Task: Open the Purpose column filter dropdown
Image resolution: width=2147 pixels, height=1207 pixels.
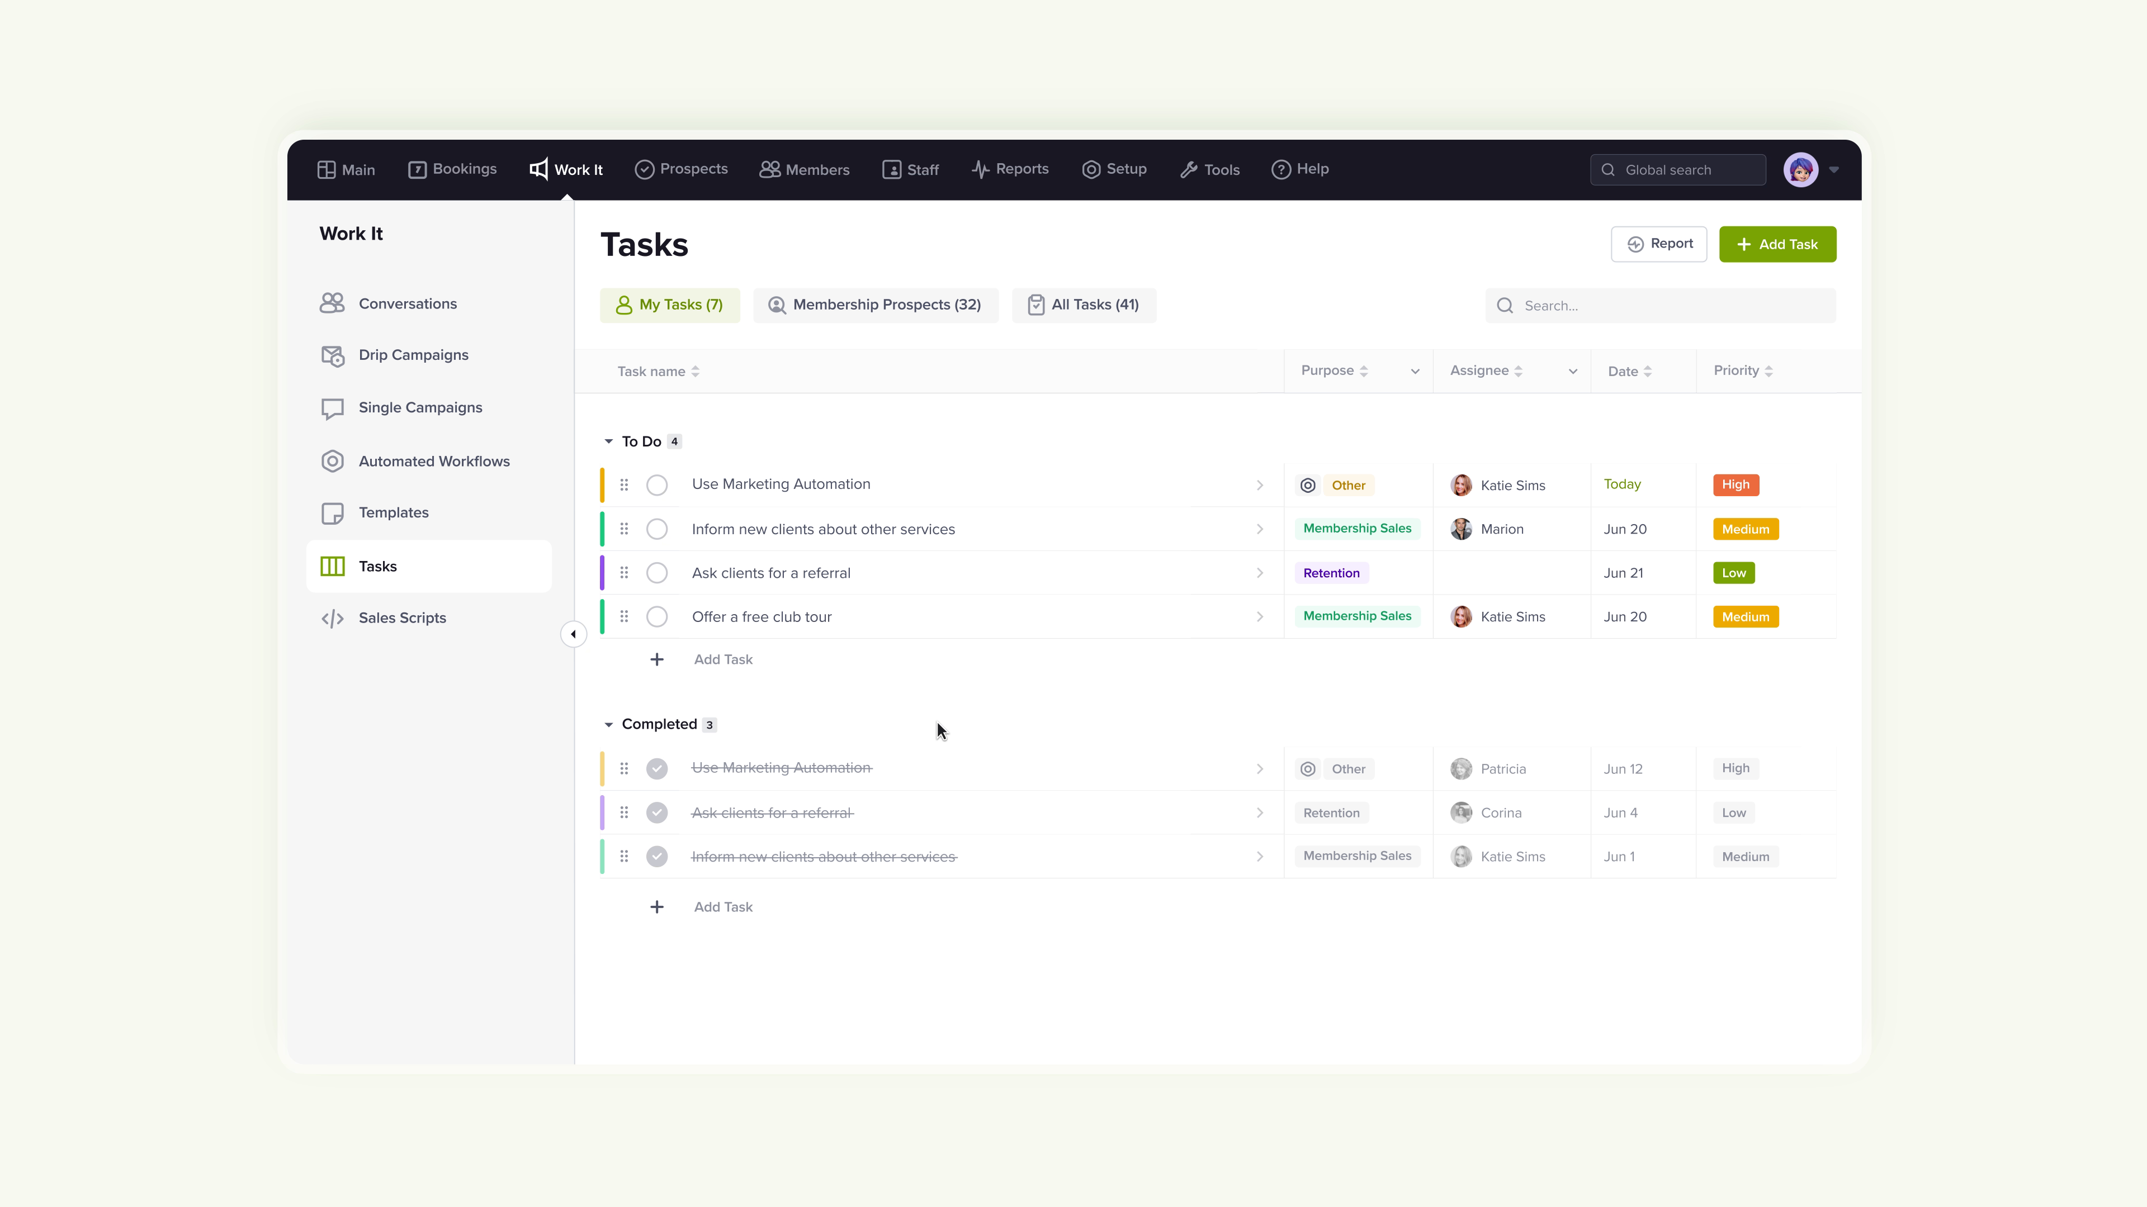Action: pyautogui.click(x=1415, y=370)
